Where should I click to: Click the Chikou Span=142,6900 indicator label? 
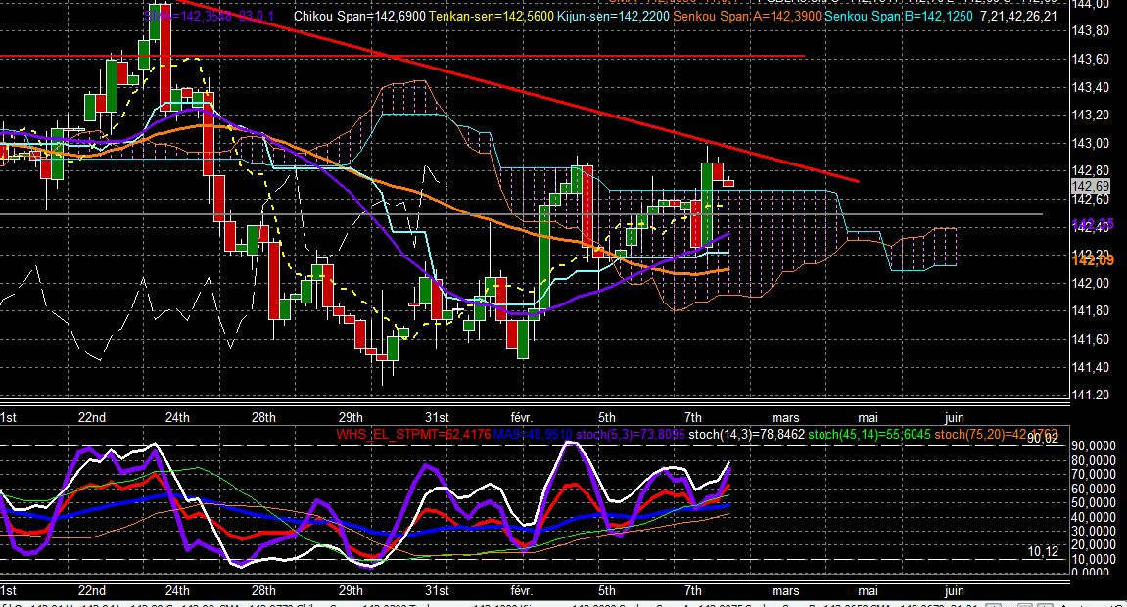[x=359, y=16]
